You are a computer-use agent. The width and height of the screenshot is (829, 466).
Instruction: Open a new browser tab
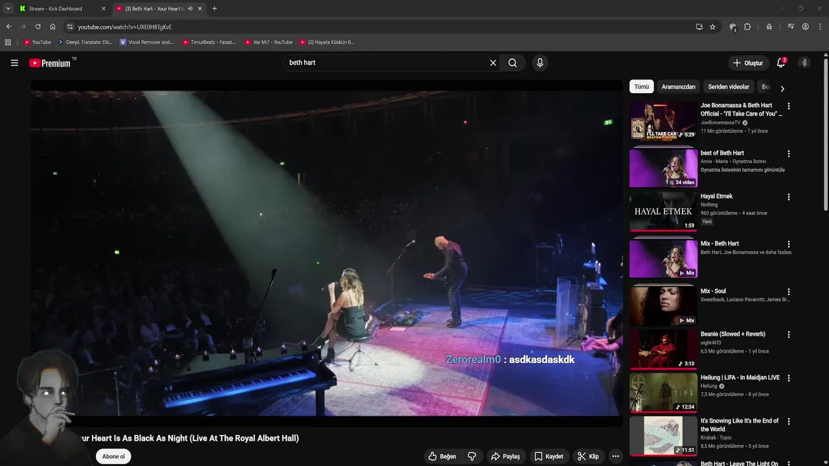pyautogui.click(x=214, y=8)
